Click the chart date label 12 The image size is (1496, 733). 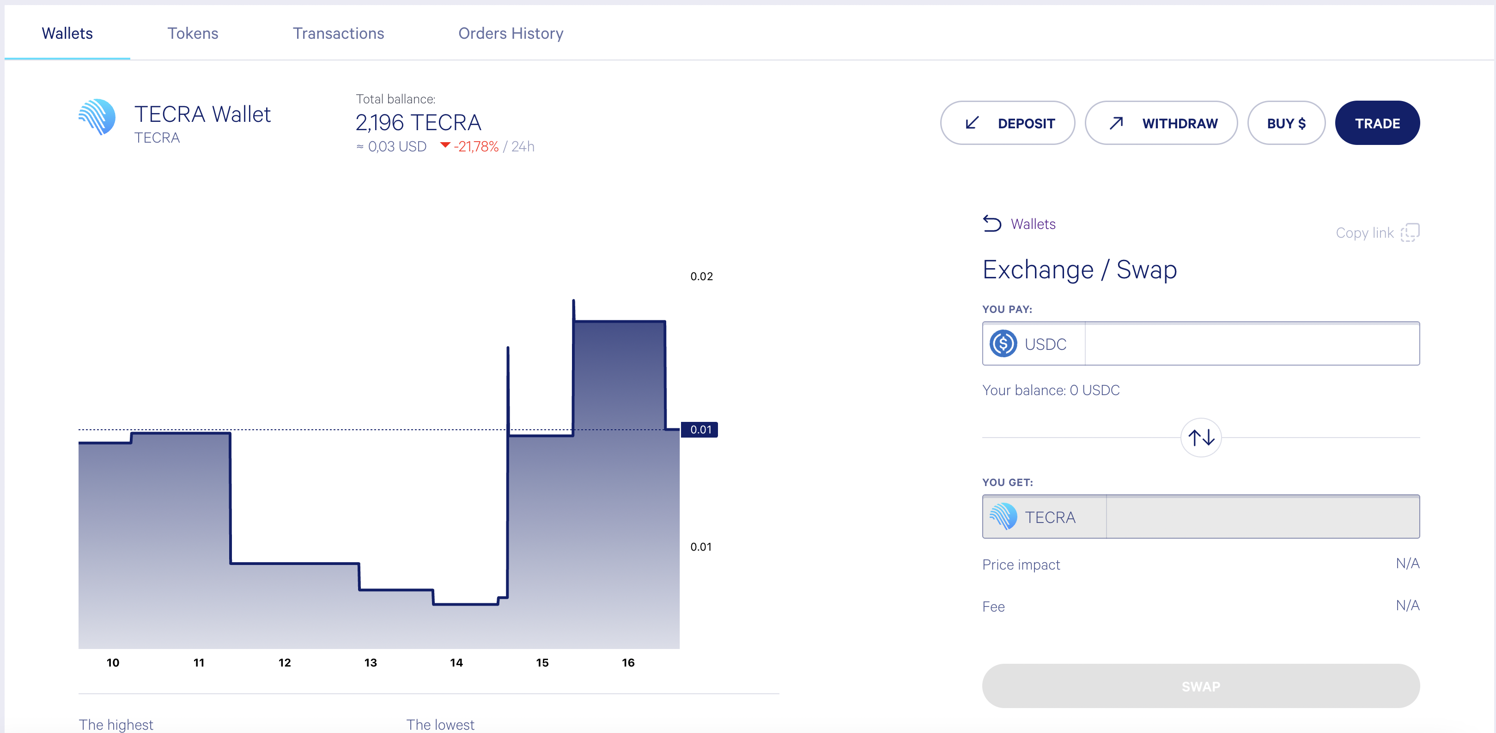(285, 663)
